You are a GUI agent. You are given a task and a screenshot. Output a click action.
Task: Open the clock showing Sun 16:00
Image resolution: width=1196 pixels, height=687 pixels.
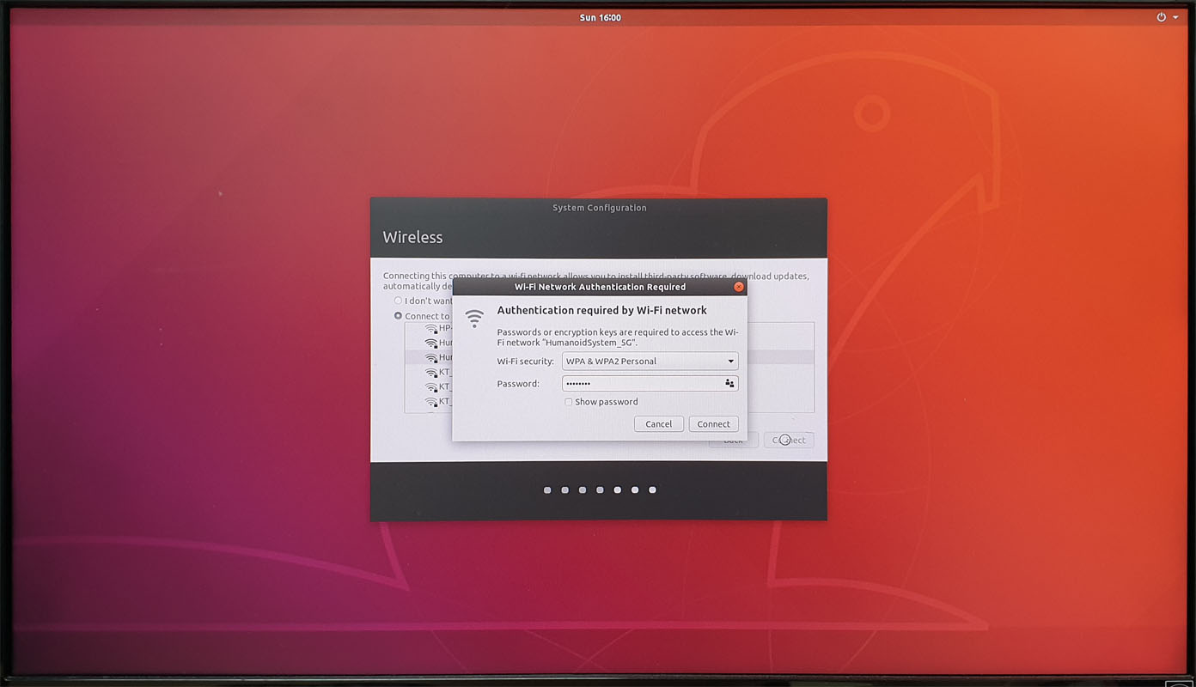600,17
